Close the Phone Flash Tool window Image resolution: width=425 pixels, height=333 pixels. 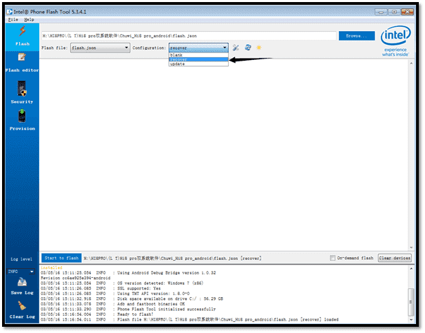tap(407, 12)
